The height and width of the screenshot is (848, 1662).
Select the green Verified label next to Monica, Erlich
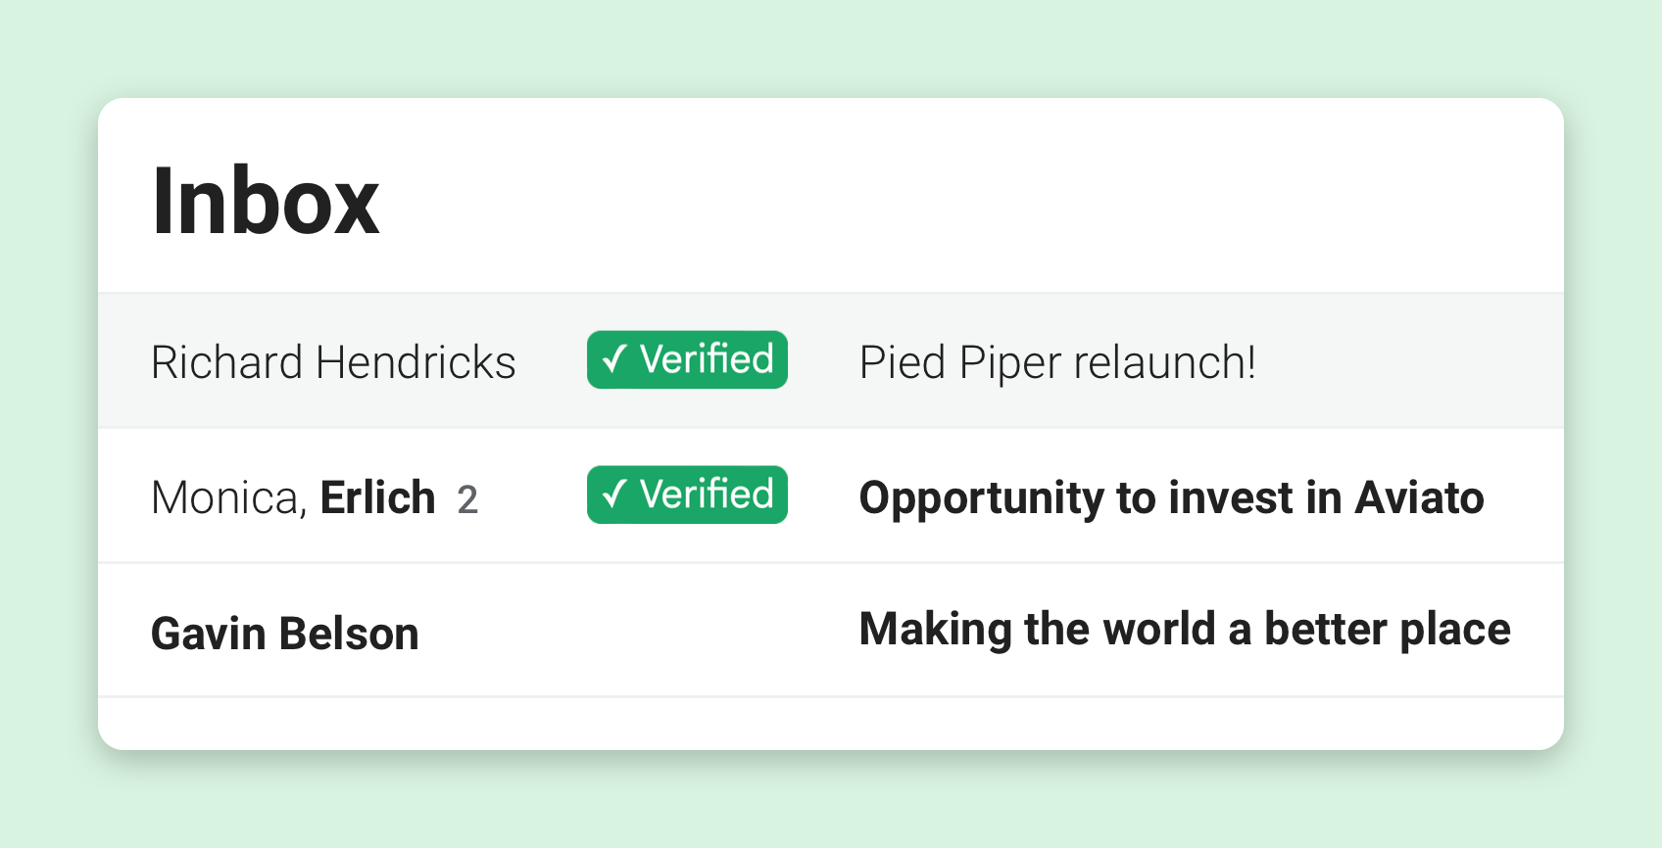tap(687, 495)
